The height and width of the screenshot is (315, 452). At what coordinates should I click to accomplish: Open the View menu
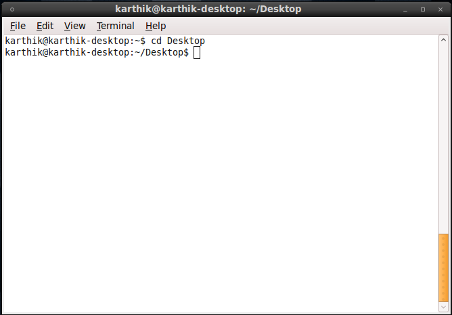pos(74,26)
